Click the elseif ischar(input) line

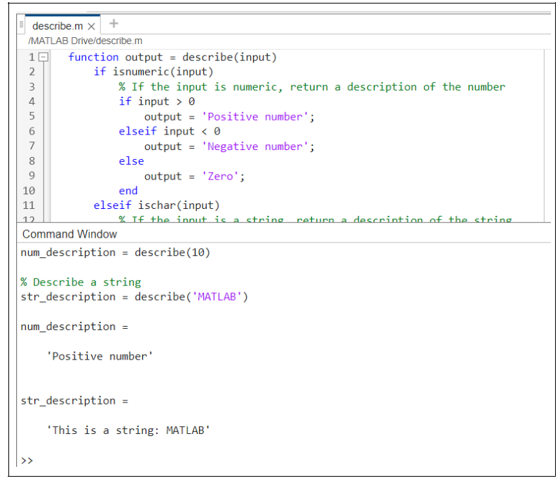156,205
